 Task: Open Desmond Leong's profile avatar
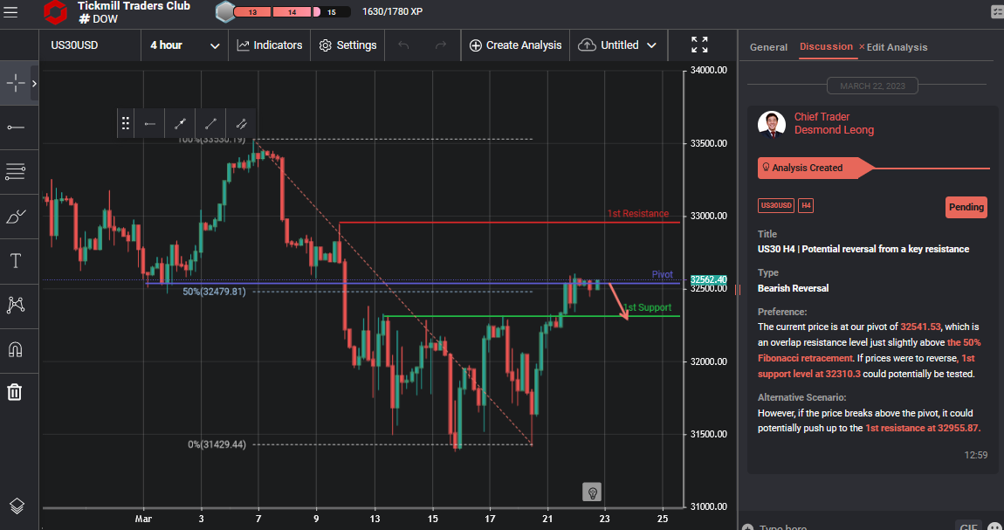(772, 124)
